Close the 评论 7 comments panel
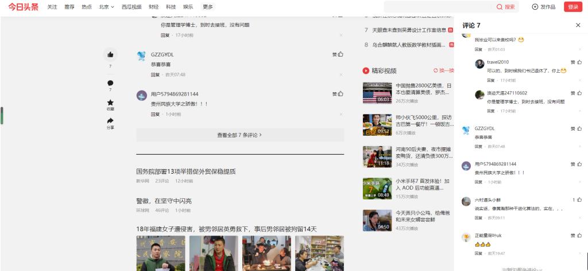588x271 pixels. click(x=578, y=25)
